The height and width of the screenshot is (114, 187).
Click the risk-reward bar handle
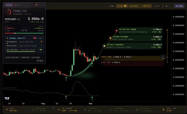[15, 33]
